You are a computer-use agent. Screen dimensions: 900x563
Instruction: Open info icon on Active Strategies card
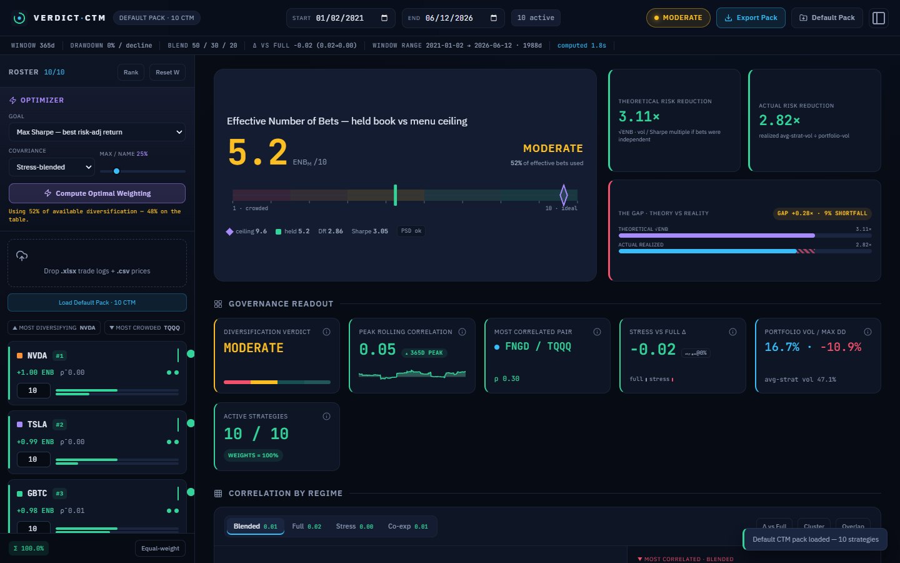tap(326, 417)
